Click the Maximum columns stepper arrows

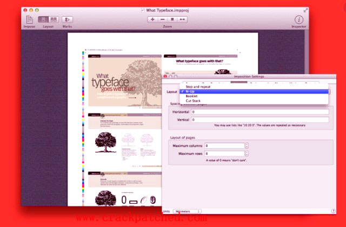(247, 145)
